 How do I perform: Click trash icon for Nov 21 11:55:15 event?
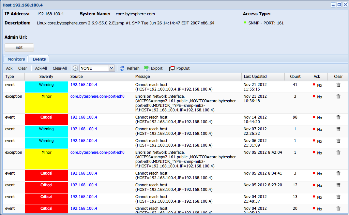tap(338, 85)
